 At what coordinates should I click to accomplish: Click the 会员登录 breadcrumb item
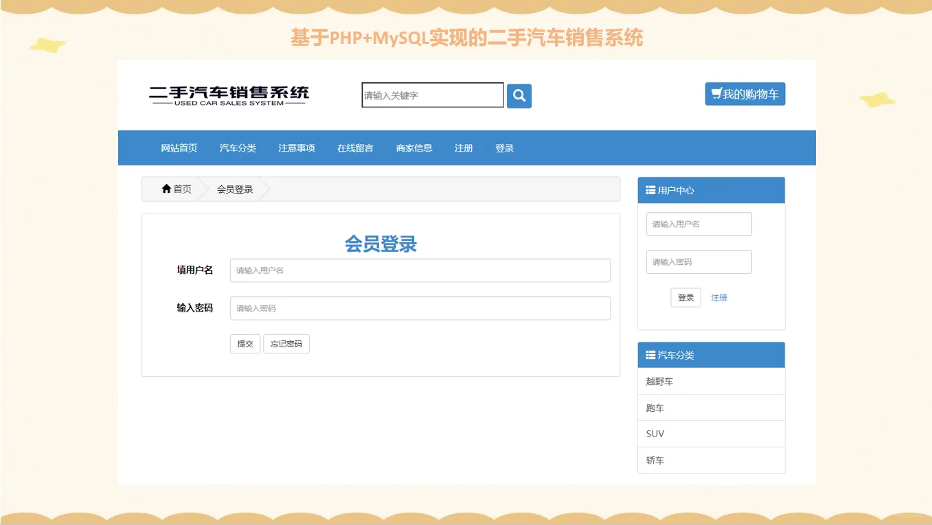click(x=234, y=189)
